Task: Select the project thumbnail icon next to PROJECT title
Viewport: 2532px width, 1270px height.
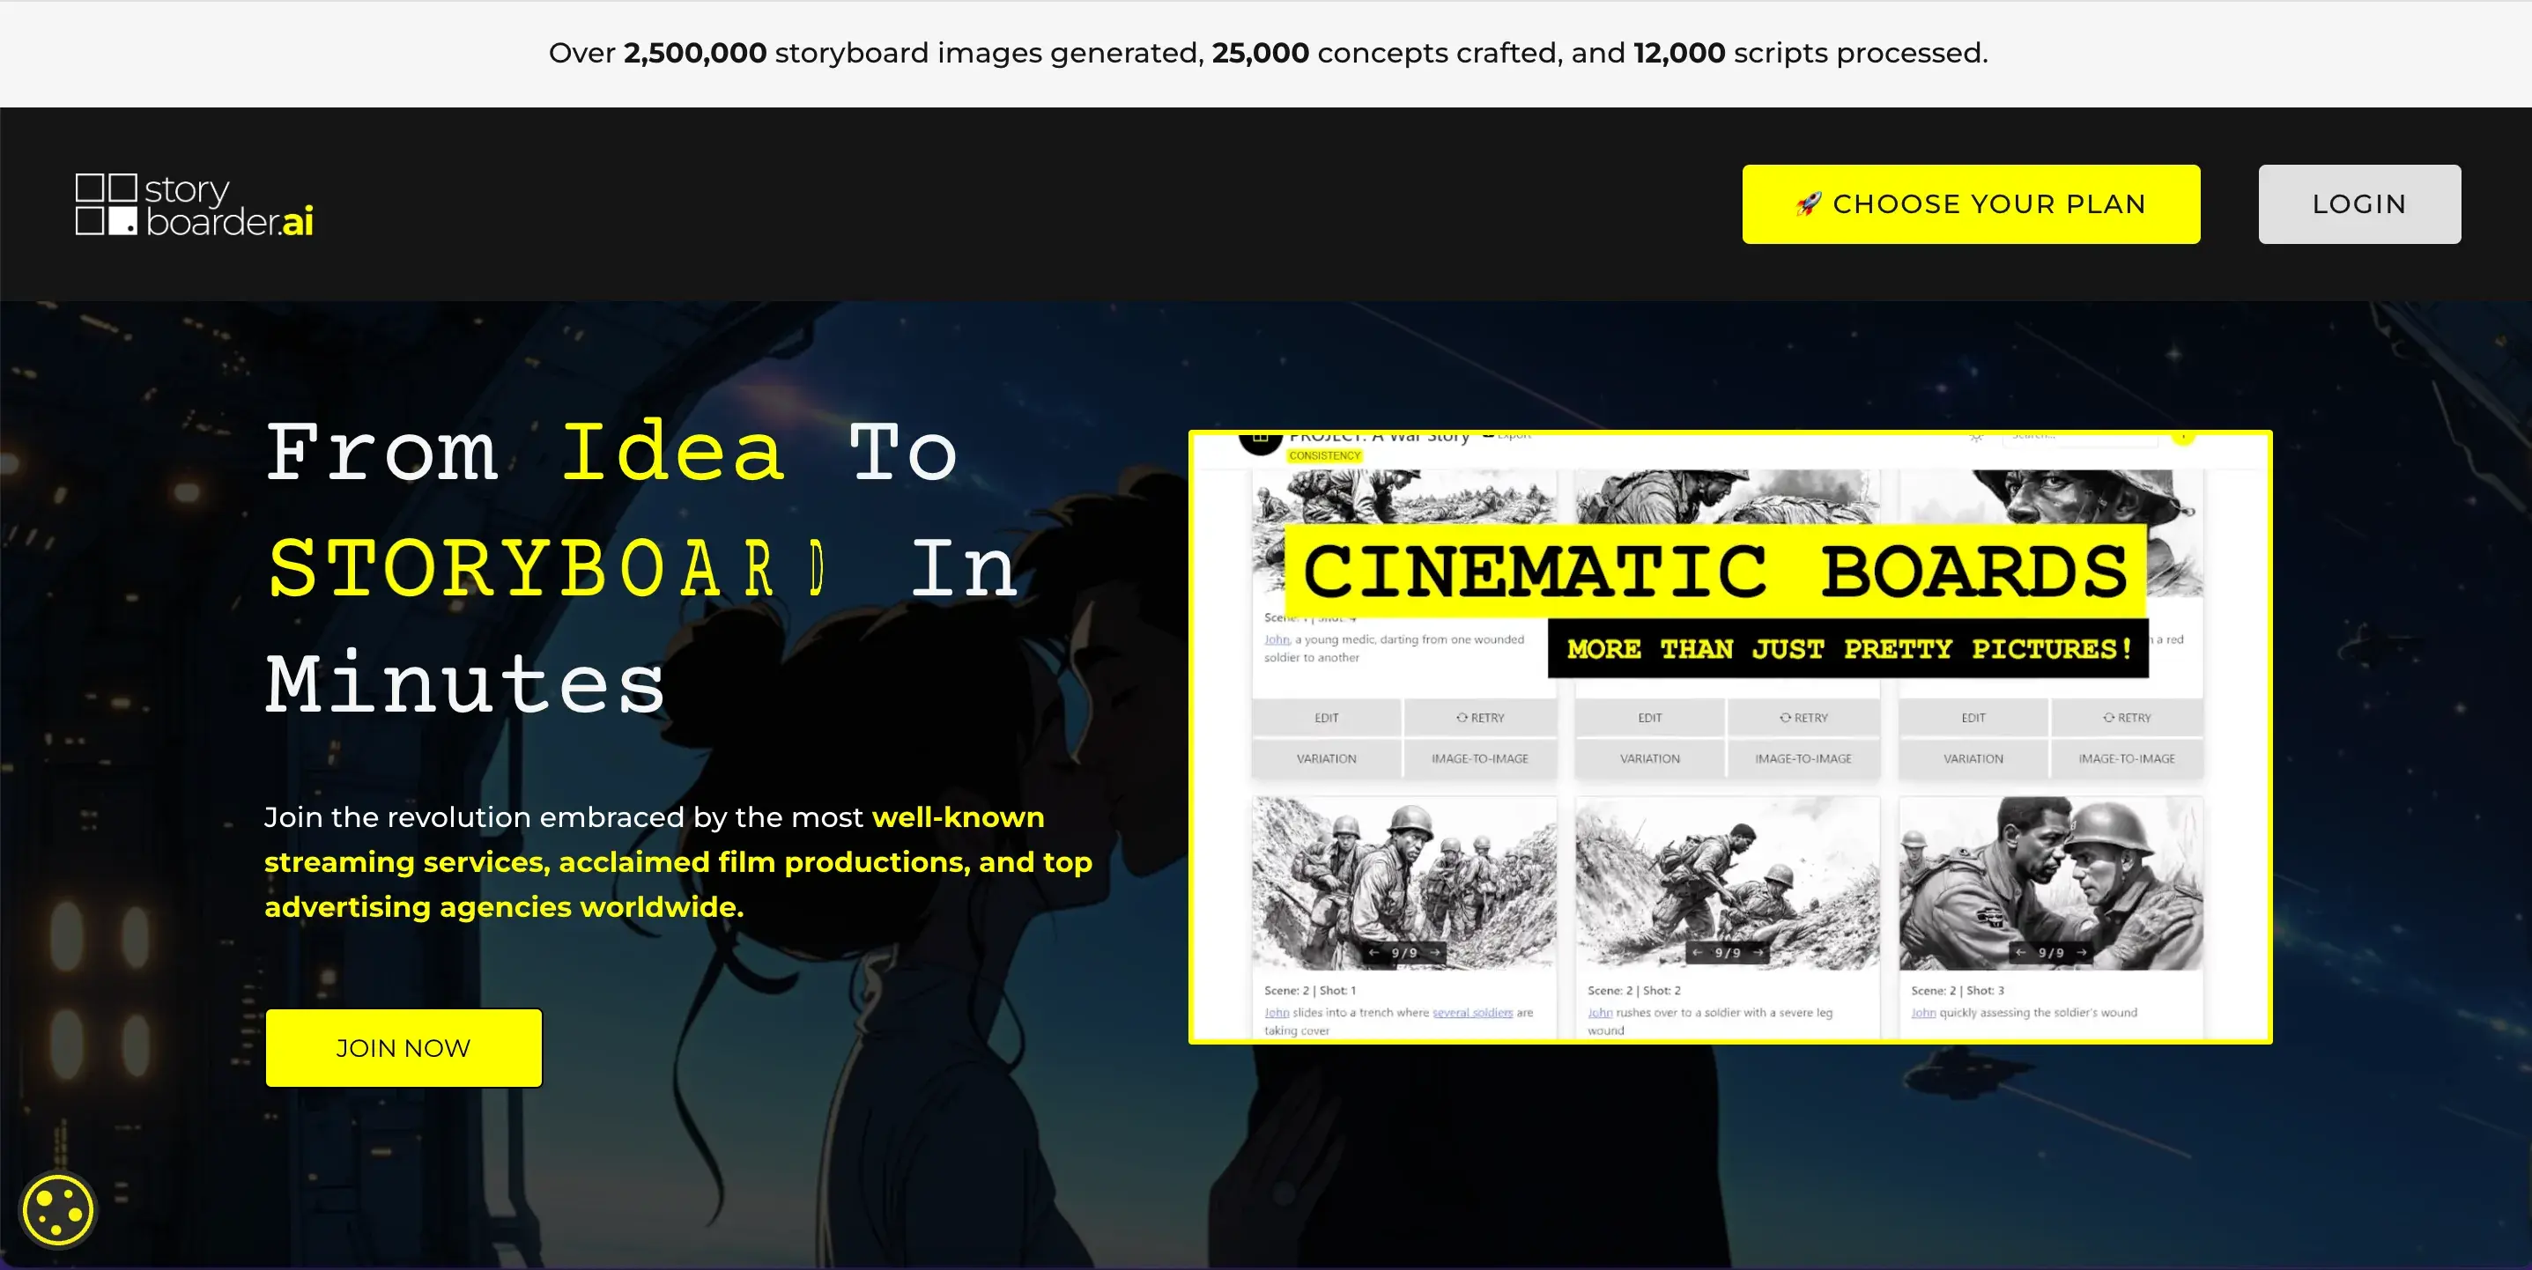Action: [1261, 441]
